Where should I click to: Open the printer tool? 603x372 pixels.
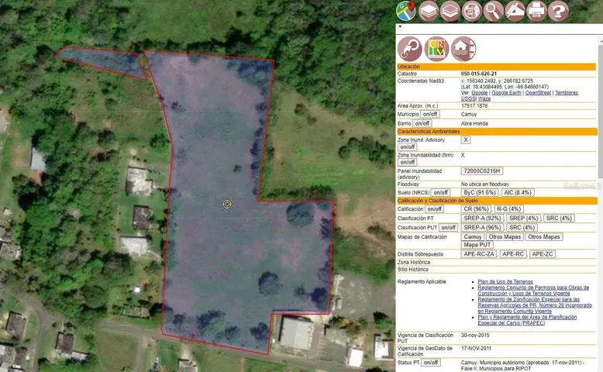(536, 11)
